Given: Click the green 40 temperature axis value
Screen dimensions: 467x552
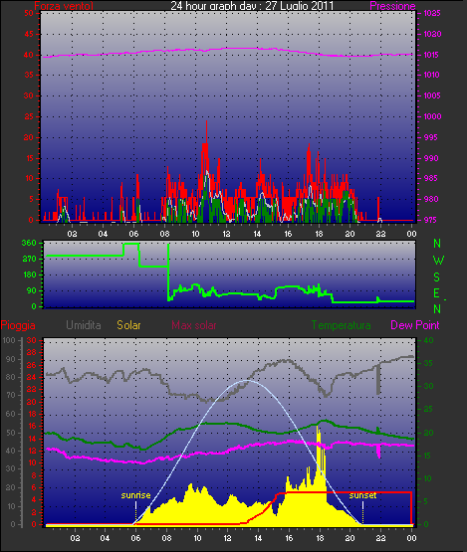Looking at the screenshot, I should 428,340.
